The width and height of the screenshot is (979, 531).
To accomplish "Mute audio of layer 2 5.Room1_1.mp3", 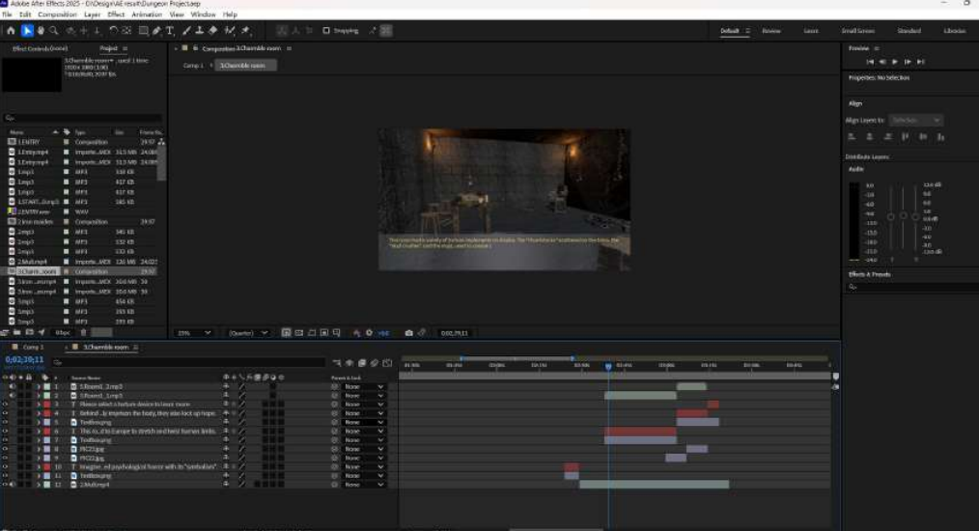I will coord(12,396).
